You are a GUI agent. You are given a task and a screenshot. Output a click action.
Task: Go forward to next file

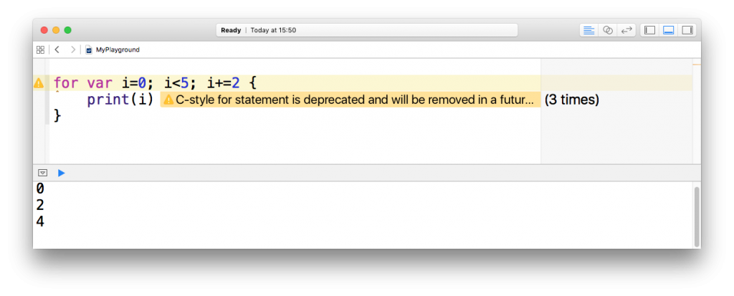tap(72, 49)
